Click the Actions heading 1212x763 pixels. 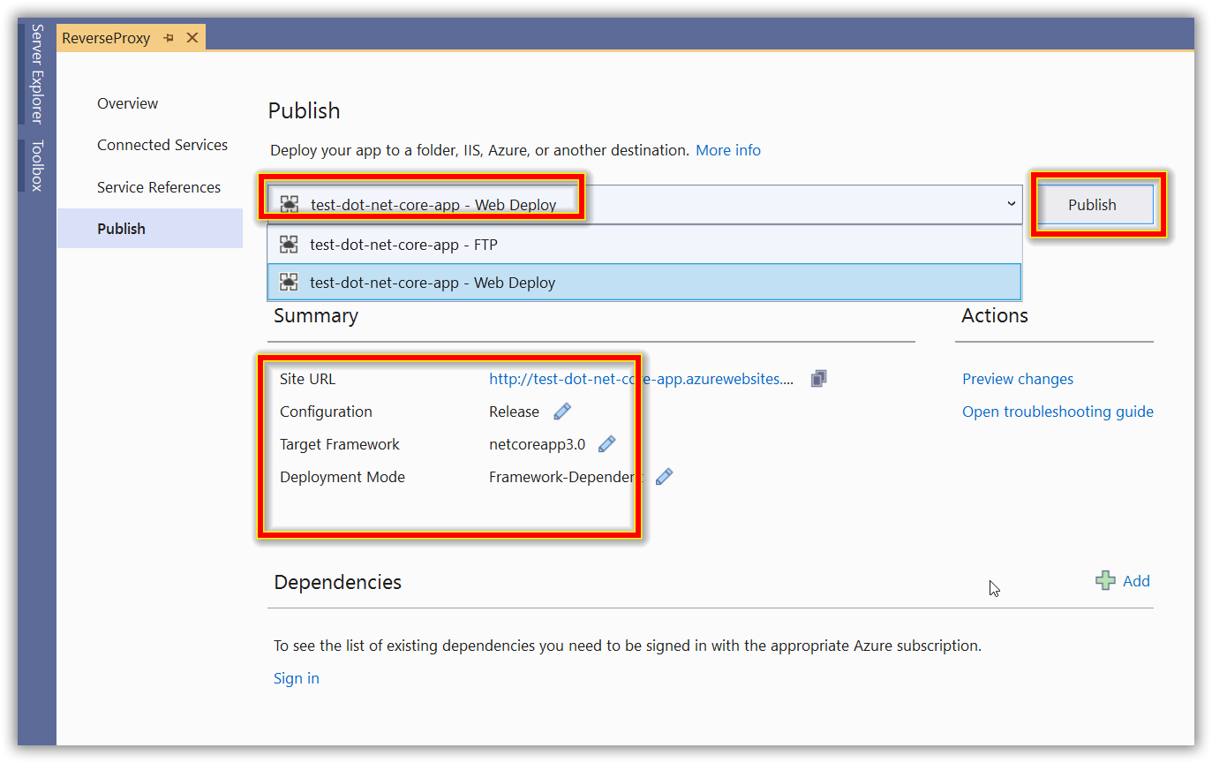coord(995,315)
